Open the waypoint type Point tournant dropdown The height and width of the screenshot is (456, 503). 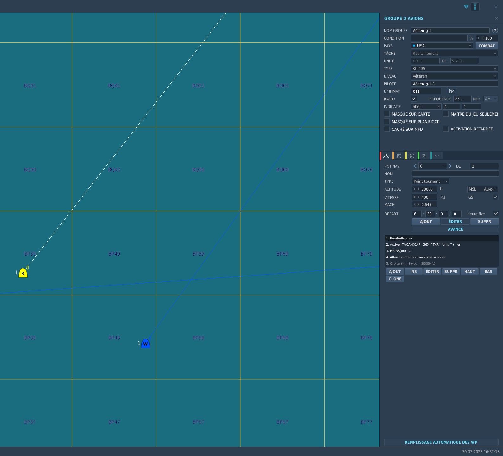tap(431, 181)
